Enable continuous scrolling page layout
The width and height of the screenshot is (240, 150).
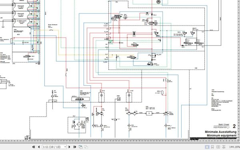(212, 147)
